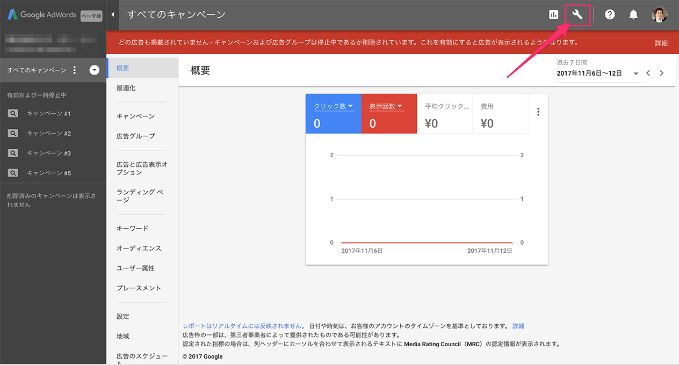
Task: Open the クリック数 metric dropdown
Action: (333, 106)
